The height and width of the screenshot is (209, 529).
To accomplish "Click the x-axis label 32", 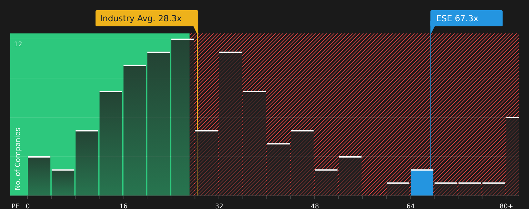I will [x=219, y=206].
